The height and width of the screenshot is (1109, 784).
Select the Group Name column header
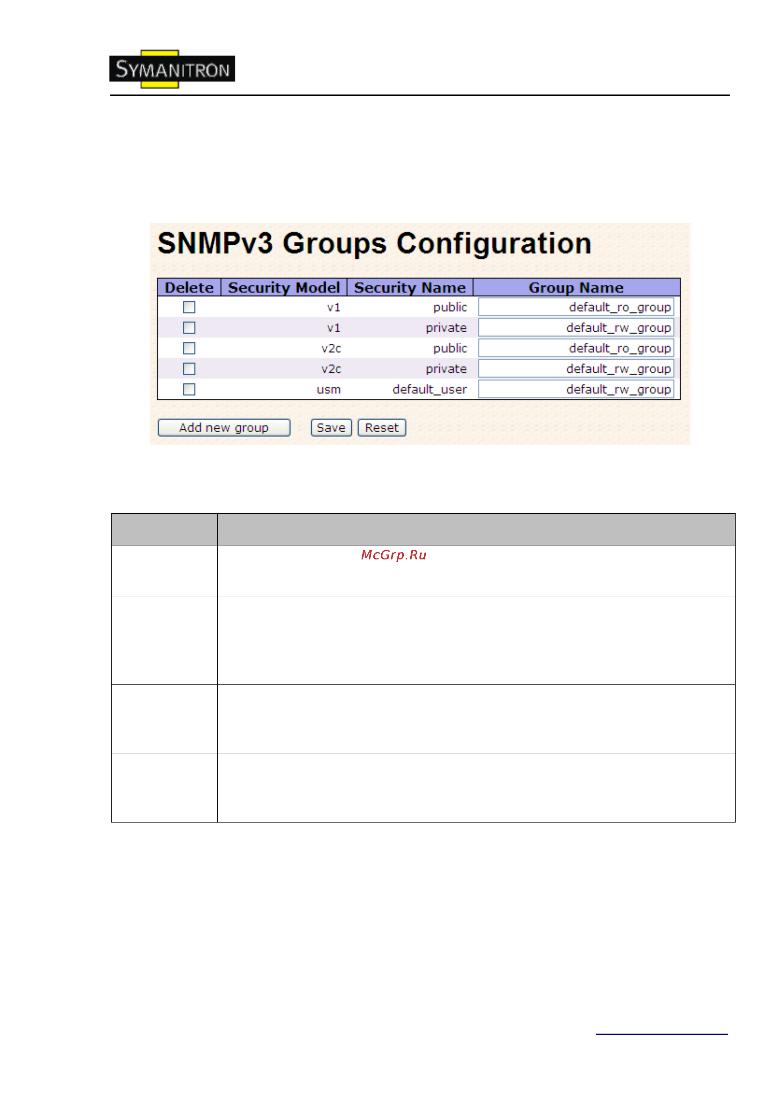576,287
